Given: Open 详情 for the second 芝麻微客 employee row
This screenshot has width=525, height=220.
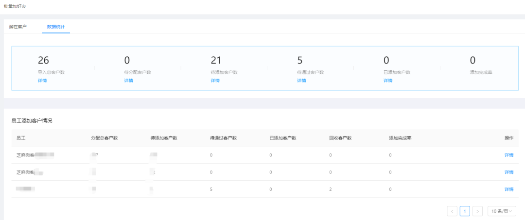Looking at the screenshot, I should (509, 172).
